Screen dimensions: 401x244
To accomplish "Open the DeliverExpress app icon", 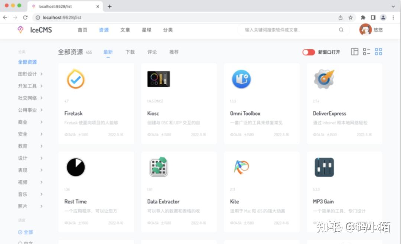I will 324,79.
